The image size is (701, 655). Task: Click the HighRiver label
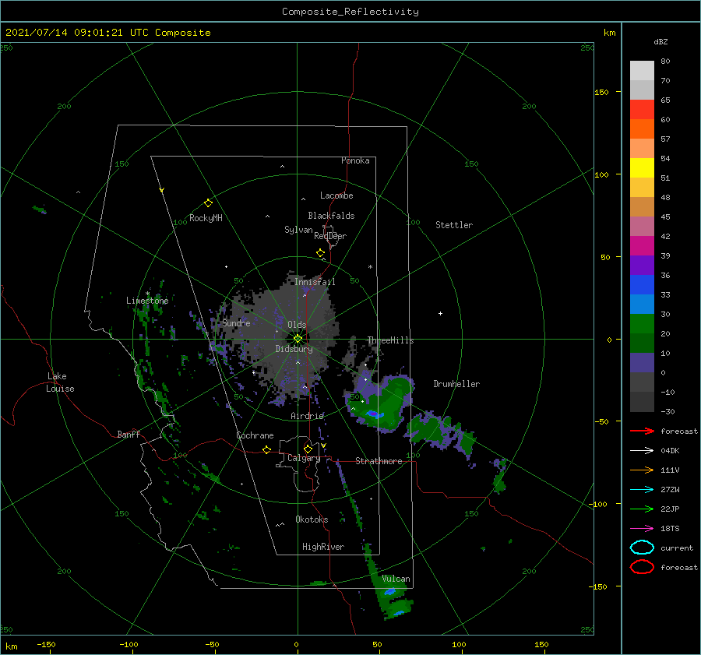pyautogui.click(x=323, y=547)
